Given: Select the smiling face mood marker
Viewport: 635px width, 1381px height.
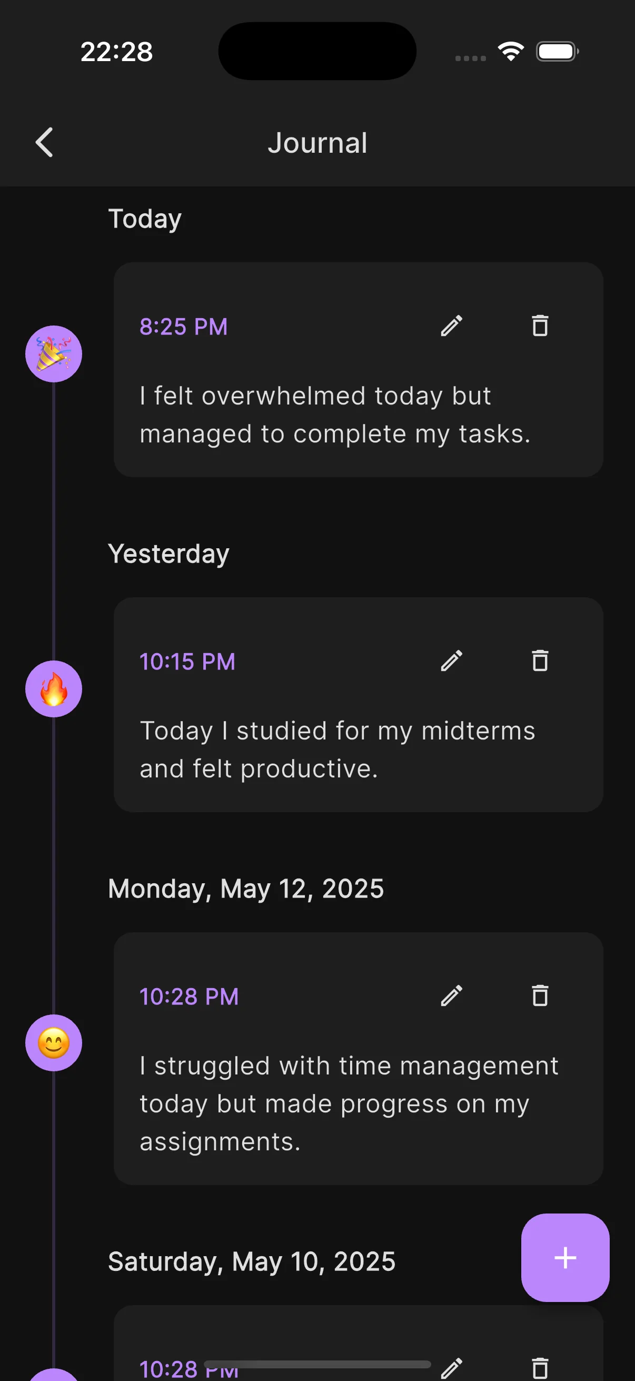Looking at the screenshot, I should pyautogui.click(x=54, y=1043).
